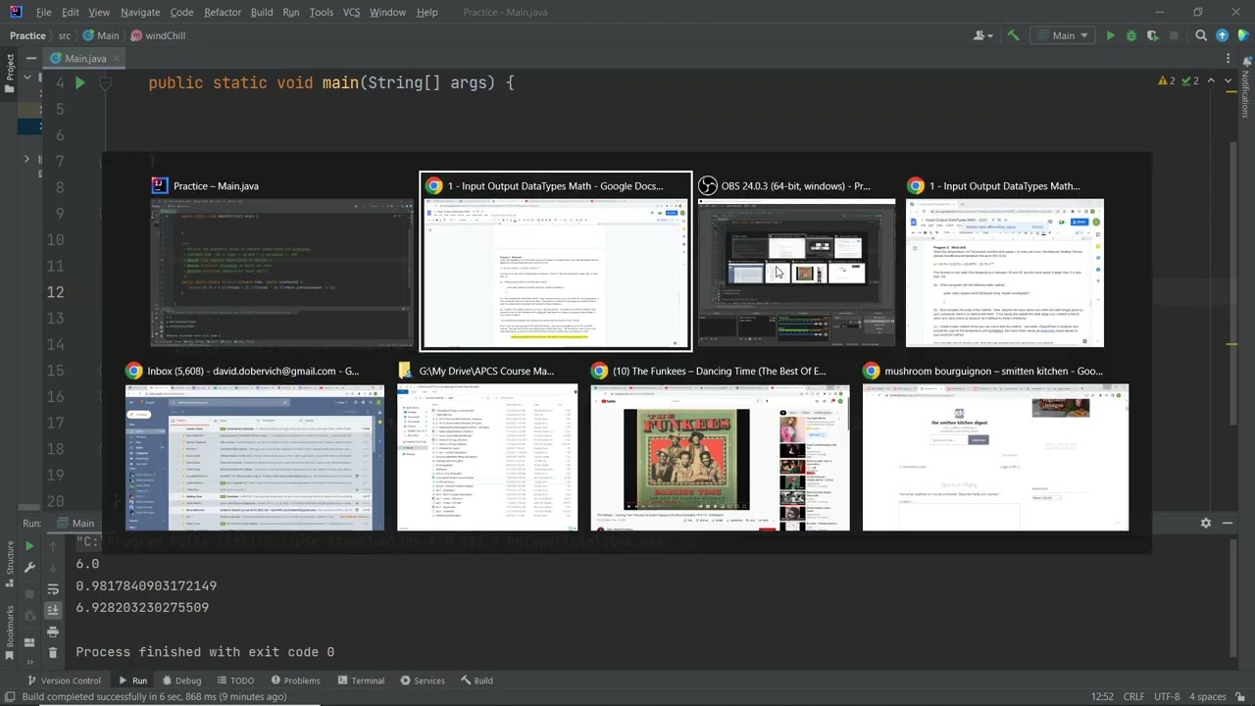
Task: Switch to highlighted Input Output DataTypes Google Docs thumbnail
Action: (x=555, y=262)
